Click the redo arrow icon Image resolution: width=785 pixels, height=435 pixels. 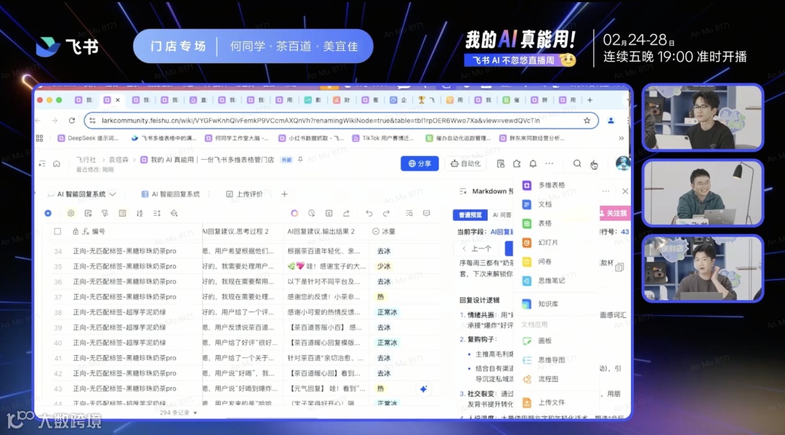386,214
